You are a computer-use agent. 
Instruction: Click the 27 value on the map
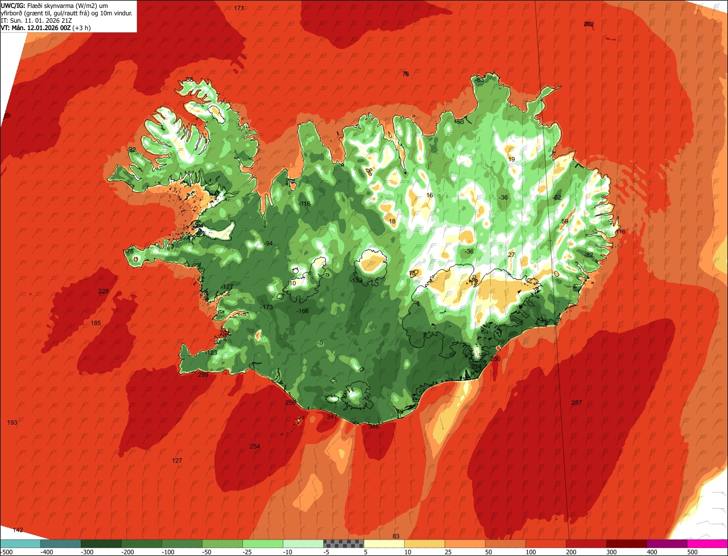(511, 255)
